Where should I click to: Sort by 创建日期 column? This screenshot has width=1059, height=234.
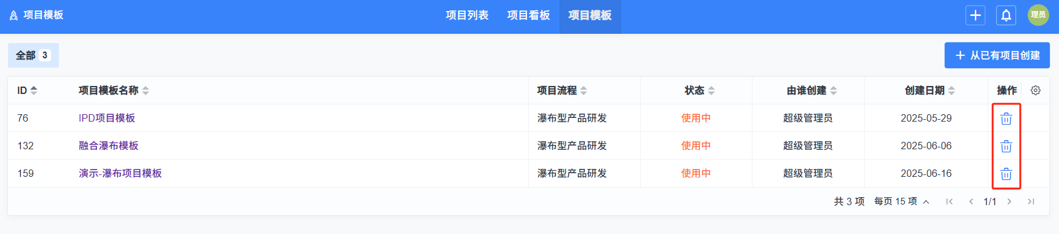point(952,90)
